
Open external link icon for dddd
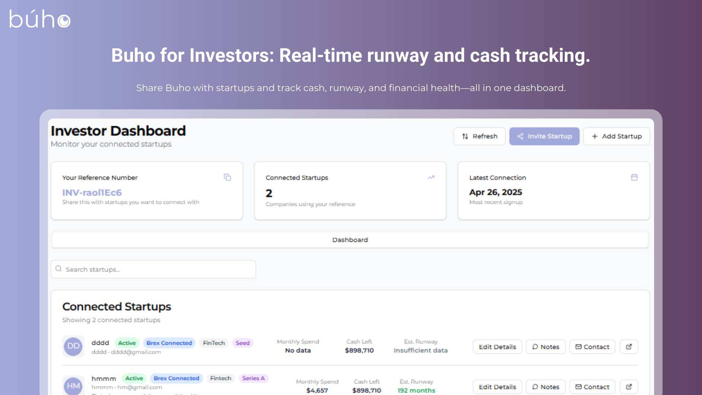coord(629,347)
